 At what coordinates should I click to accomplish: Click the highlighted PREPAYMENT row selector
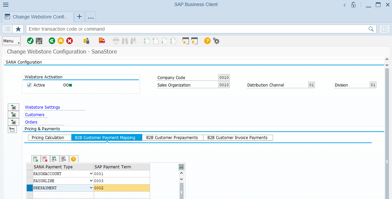click(x=29, y=188)
